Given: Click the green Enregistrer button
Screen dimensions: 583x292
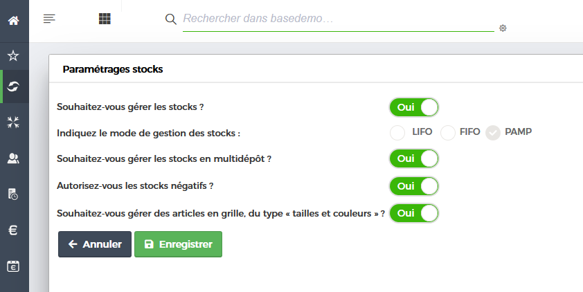Looking at the screenshot, I should click(178, 244).
